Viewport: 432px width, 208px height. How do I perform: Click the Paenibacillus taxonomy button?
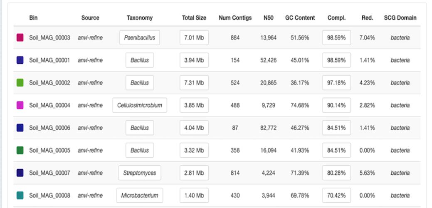(140, 37)
